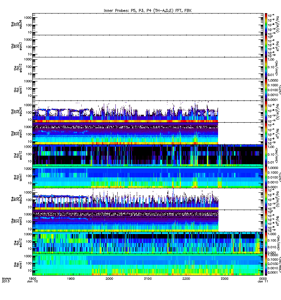Viewport: 281px width, 300px height.
Task: Click the 'tha fff 32 edc34' panel label
Action: pyautogui.click(x=16, y=24)
